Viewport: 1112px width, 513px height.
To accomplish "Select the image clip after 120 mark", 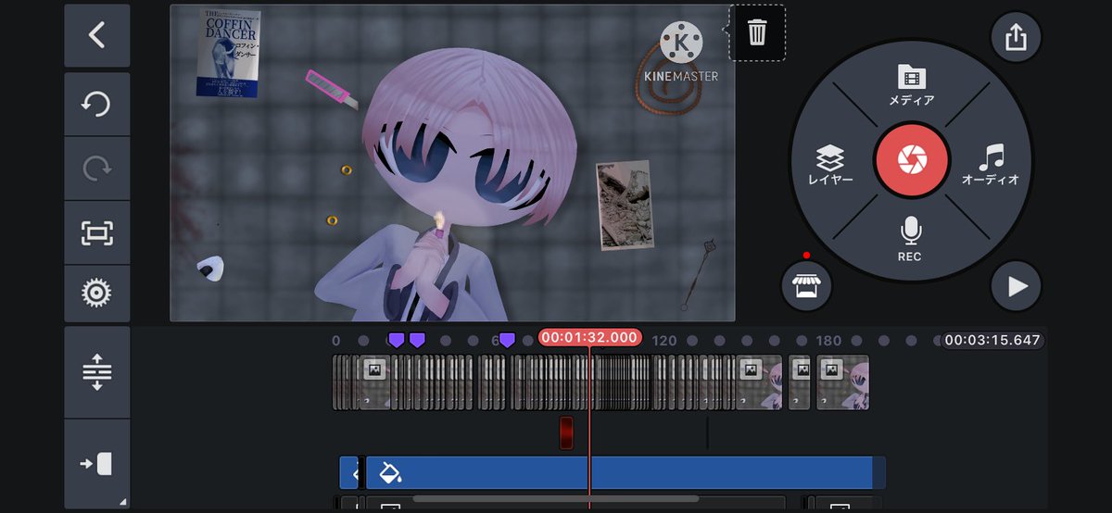I will point(758,382).
